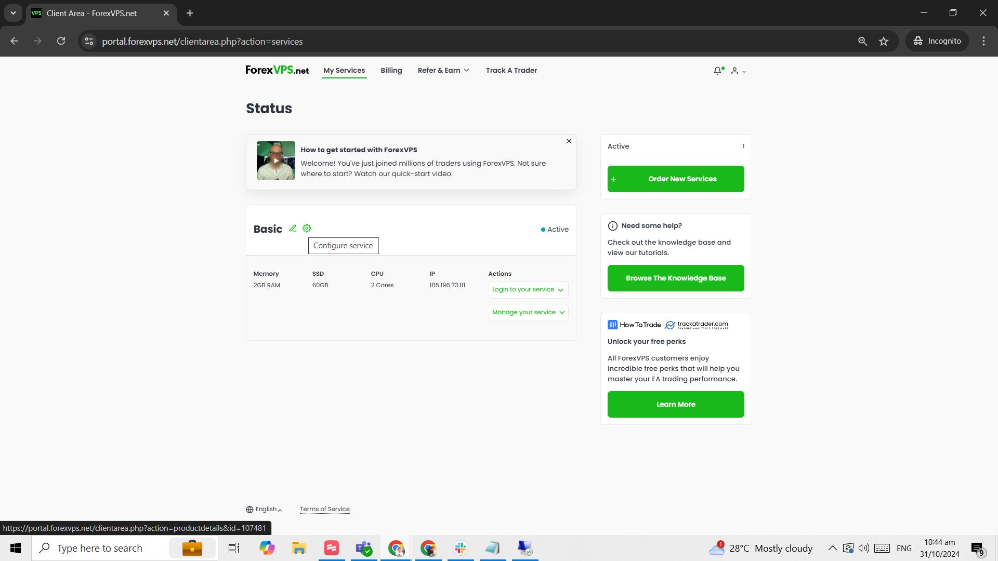The image size is (998, 561).
Task: Expand Login to your service dropdown
Action: (x=528, y=290)
